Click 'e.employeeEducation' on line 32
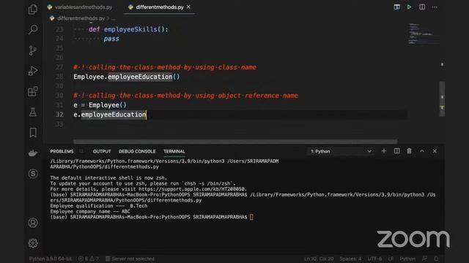The width and height of the screenshot is (469, 263). click(x=110, y=115)
